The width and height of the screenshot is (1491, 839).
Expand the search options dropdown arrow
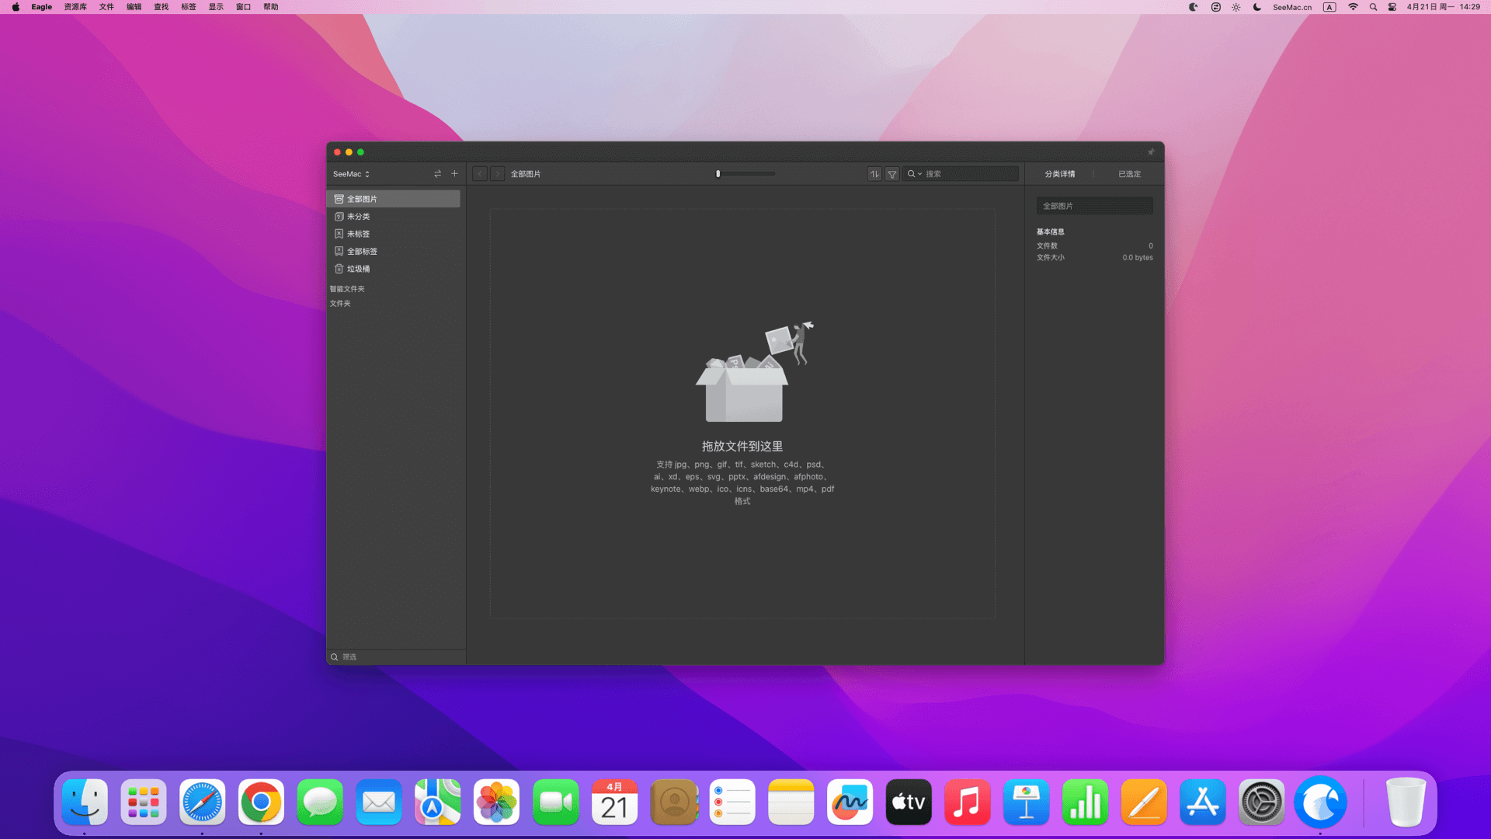point(920,174)
